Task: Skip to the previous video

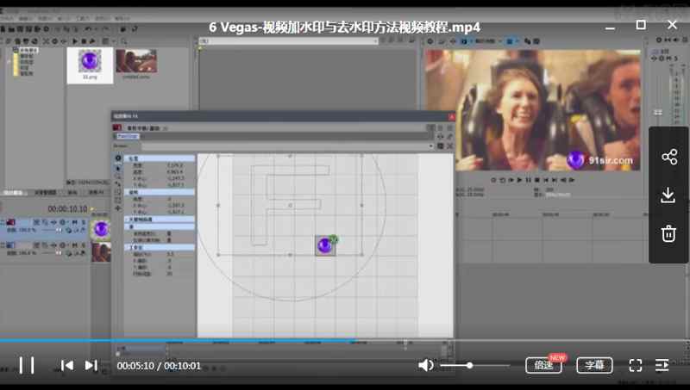Action: pos(66,365)
